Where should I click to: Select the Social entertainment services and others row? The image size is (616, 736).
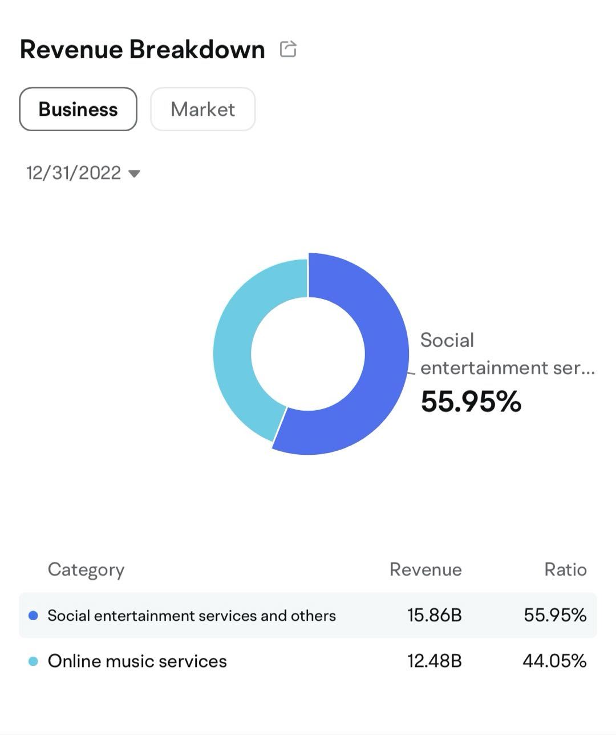[x=192, y=616]
